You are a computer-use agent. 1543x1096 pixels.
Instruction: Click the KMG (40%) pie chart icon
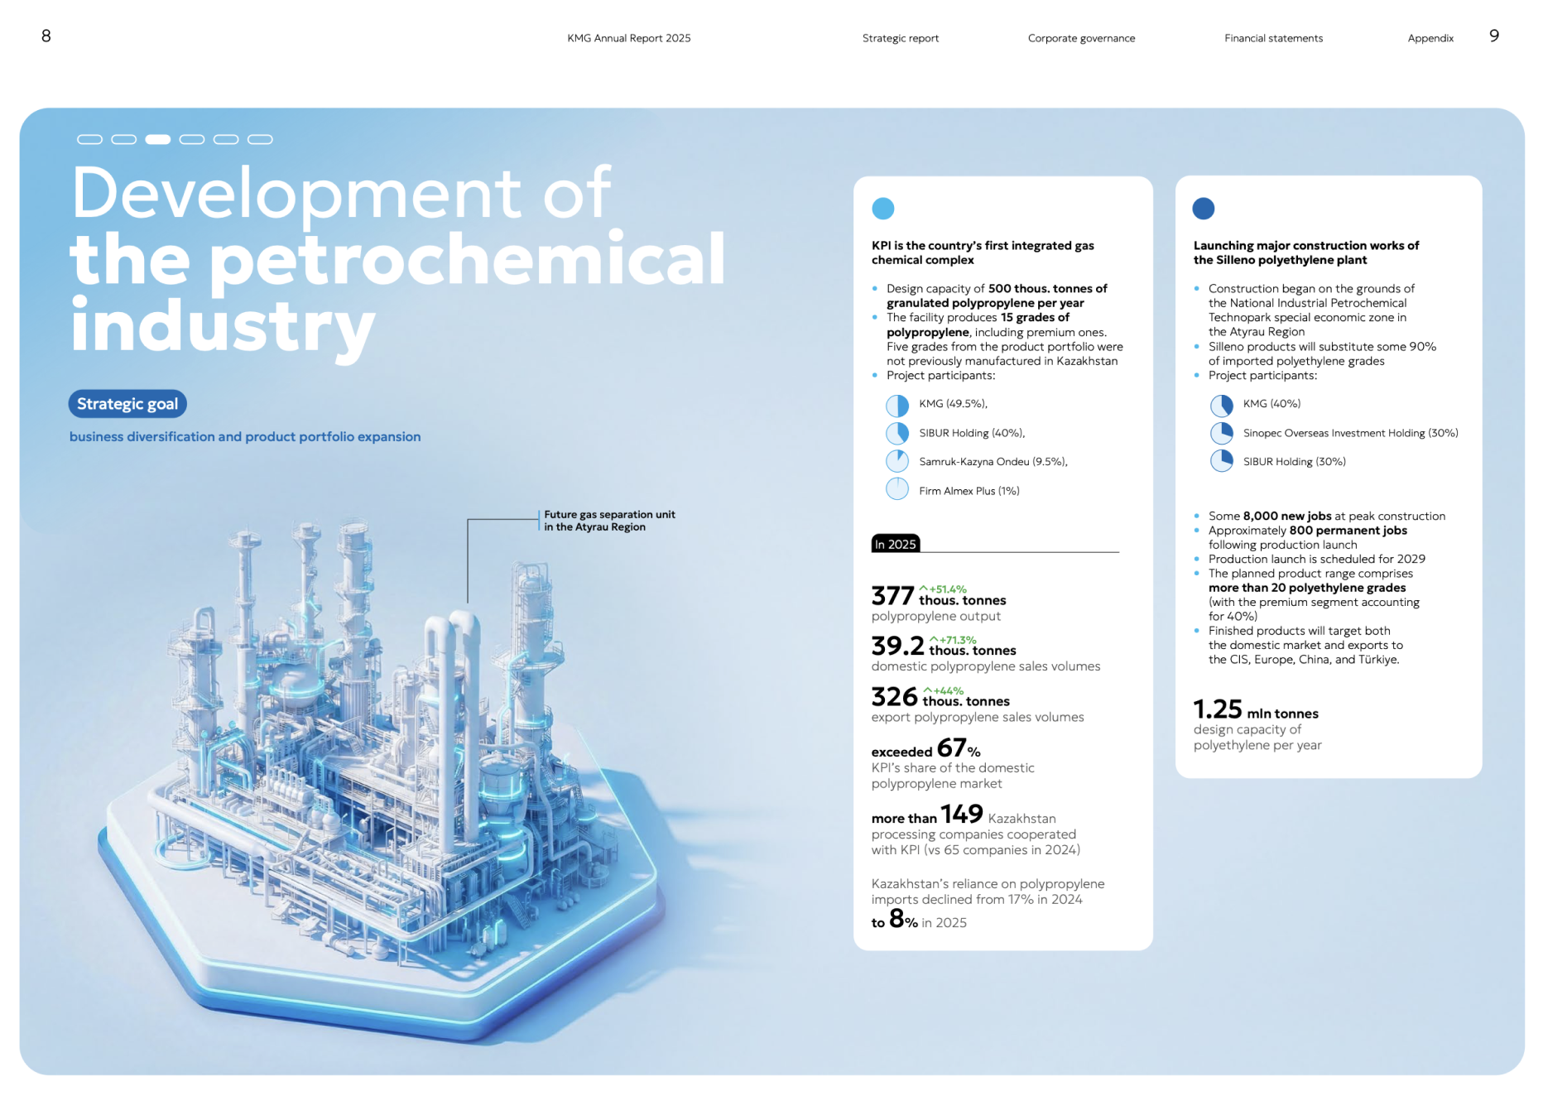(1222, 405)
